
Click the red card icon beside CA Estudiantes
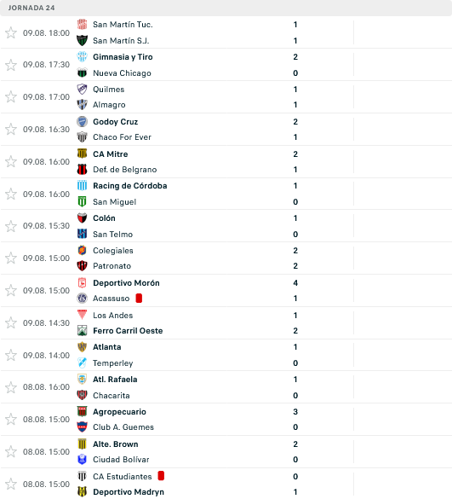[161, 476]
